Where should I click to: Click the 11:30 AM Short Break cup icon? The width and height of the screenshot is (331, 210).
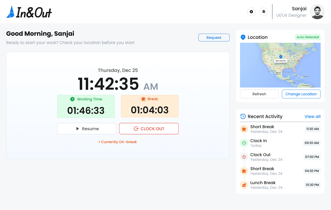point(244,129)
